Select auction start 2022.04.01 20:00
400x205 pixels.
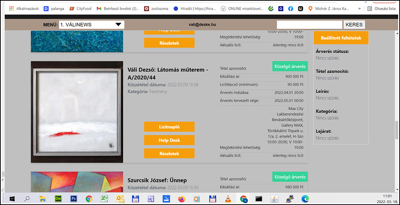click(x=289, y=92)
